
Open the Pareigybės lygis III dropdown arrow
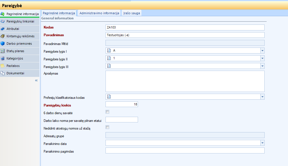(x=262, y=66)
